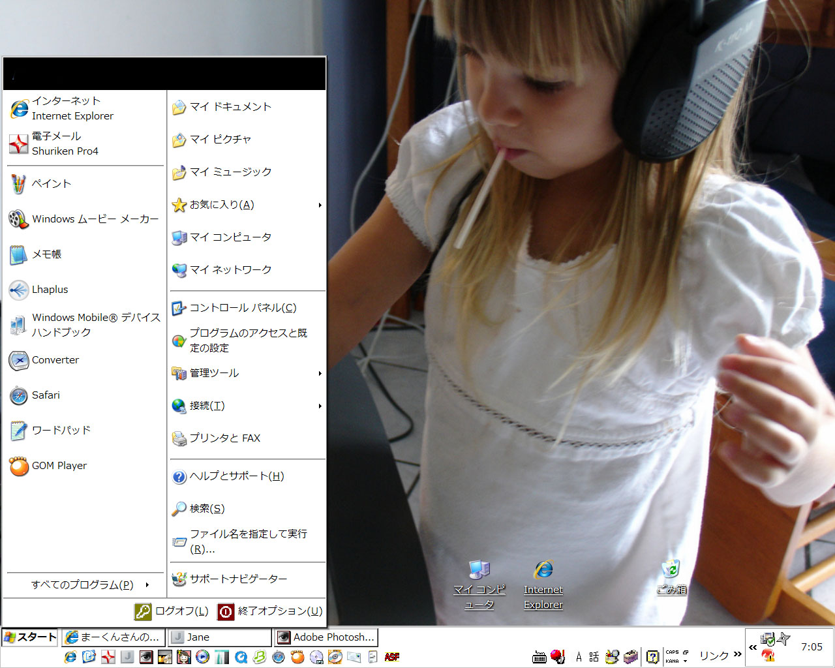
Task: Open Safari from Start menu
Action: [85, 395]
